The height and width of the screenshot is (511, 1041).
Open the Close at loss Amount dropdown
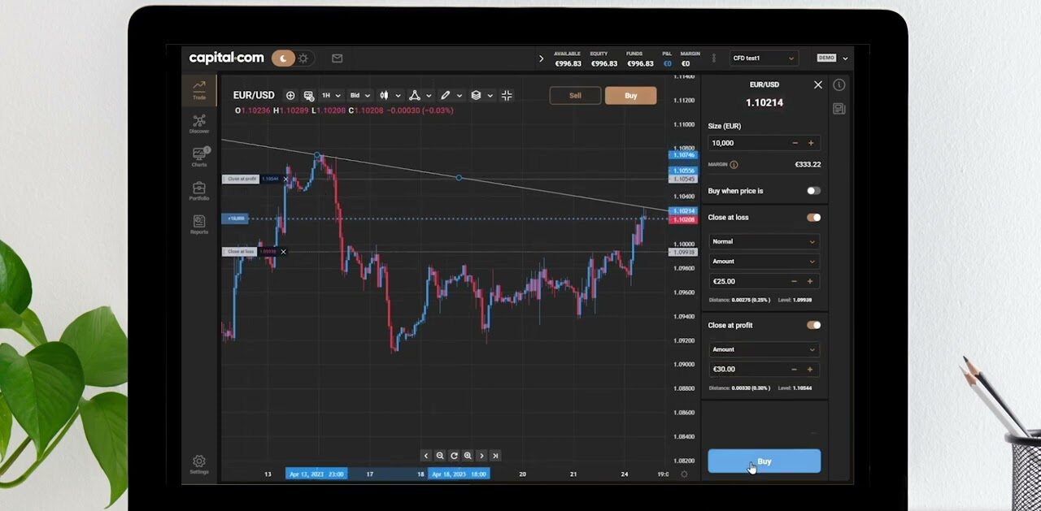click(764, 262)
